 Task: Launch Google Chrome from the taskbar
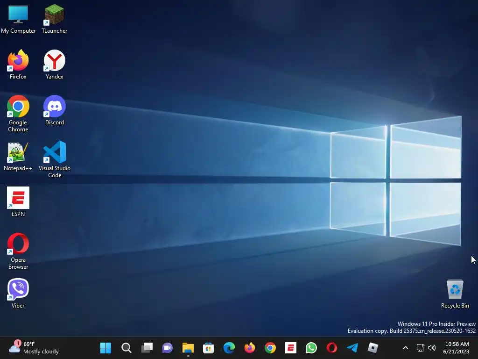click(x=270, y=348)
